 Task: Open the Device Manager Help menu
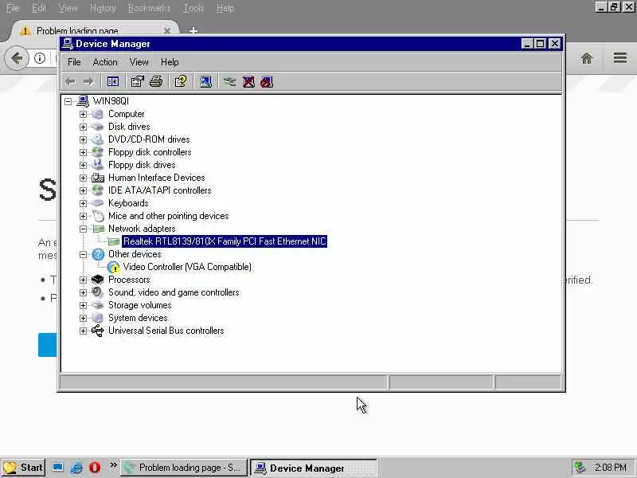tap(170, 62)
